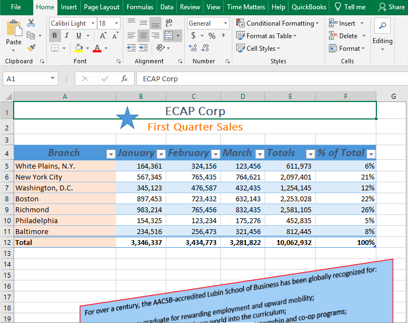Click Format as Table

[266, 35]
